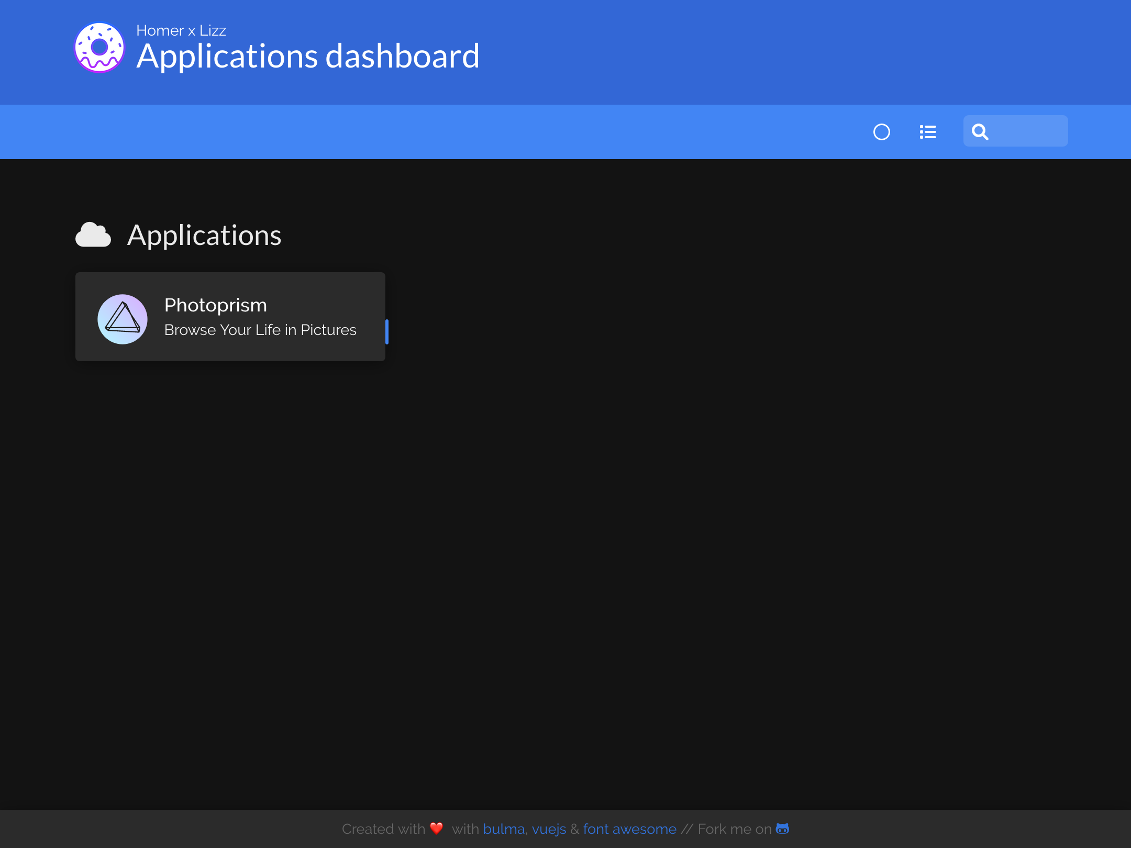
Task: Open the bulma footer link
Action: [504, 829]
